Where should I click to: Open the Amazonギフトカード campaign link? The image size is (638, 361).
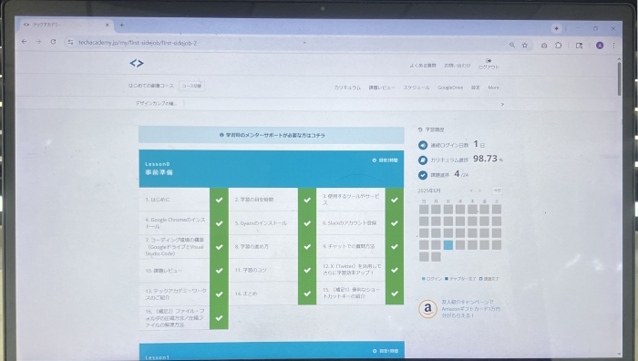tap(471, 309)
